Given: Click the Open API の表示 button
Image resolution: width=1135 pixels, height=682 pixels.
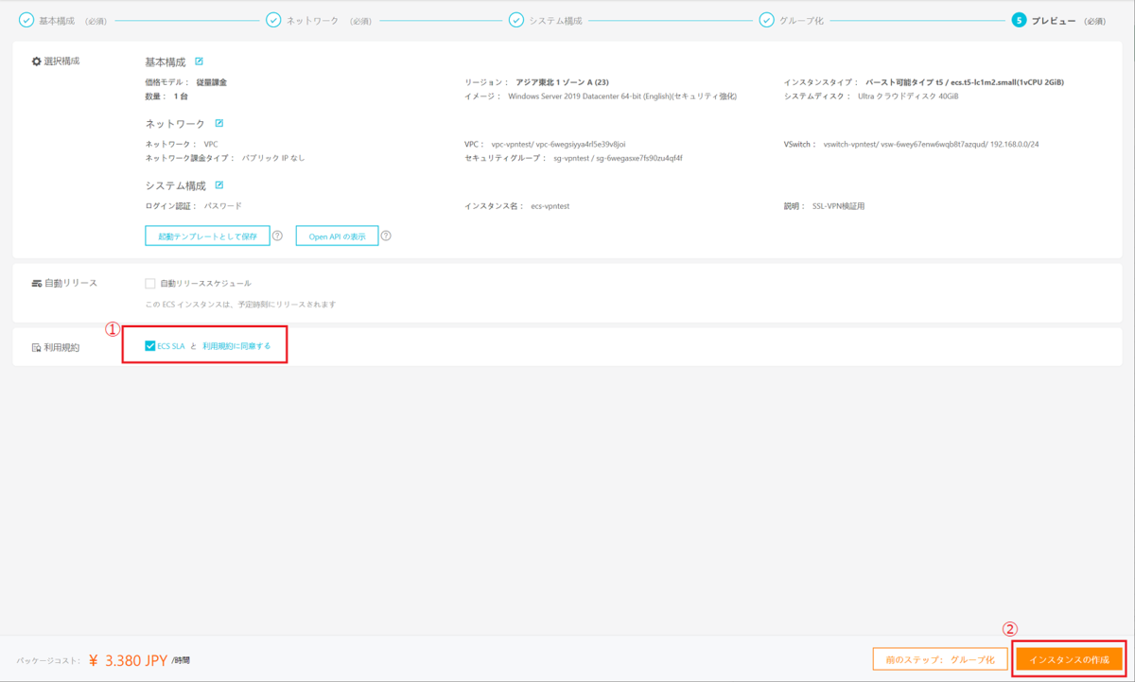Looking at the screenshot, I should [x=337, y=236].
